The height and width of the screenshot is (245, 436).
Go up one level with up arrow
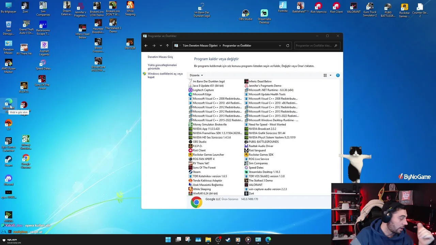click(x=167, y=46)
